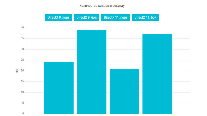
Task: Click the y-axis tick label 40
Action: tap(22, 28)
